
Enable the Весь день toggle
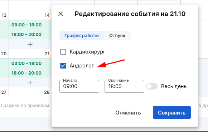(152, 86)
